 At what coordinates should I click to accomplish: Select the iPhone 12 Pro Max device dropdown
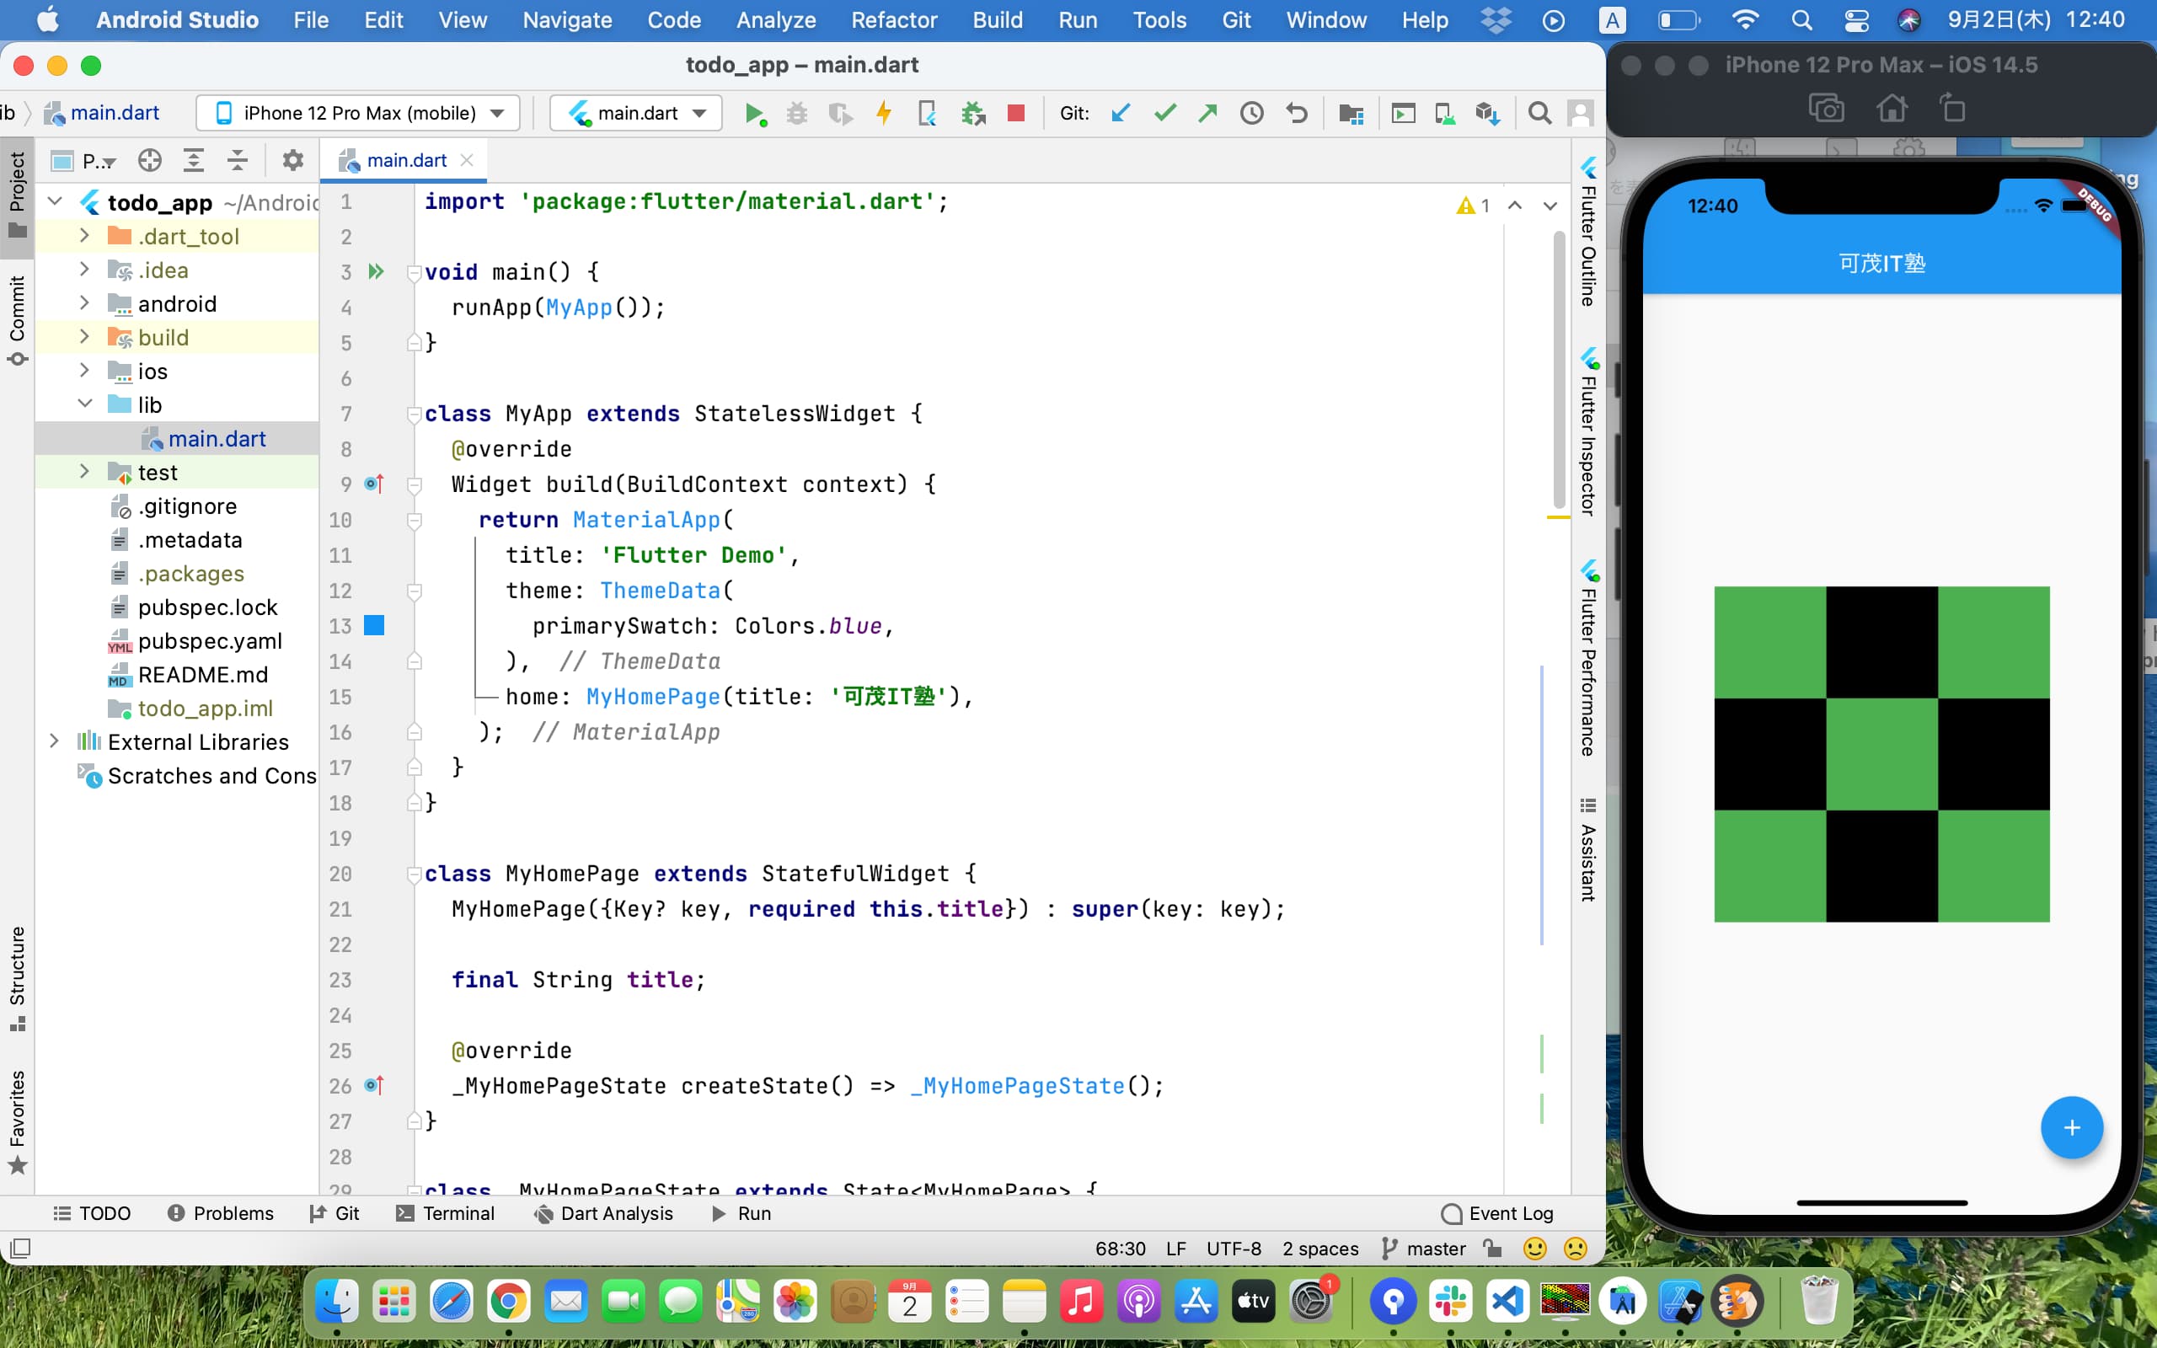359,114
